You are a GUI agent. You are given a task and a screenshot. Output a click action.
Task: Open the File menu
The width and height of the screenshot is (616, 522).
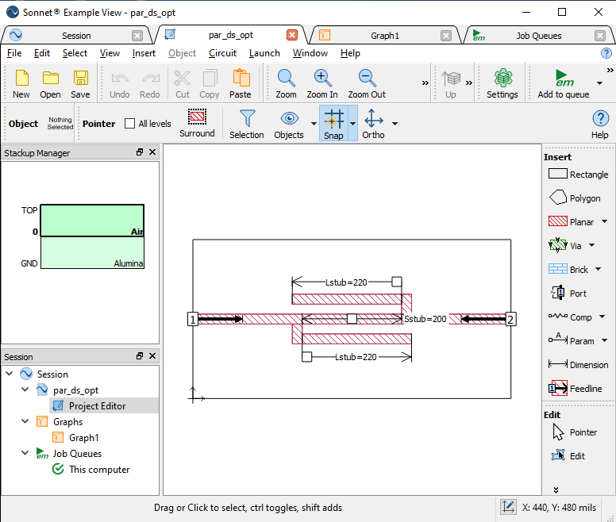coord(14,53)
